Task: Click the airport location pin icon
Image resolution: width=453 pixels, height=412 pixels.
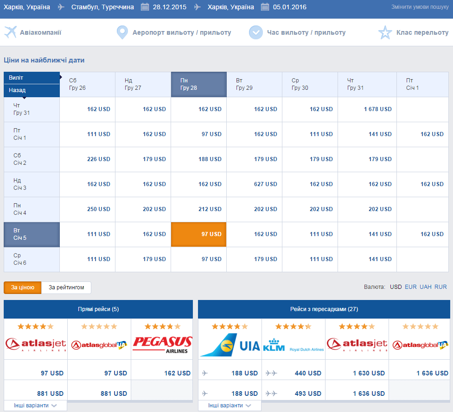Action: click(122, 32)
